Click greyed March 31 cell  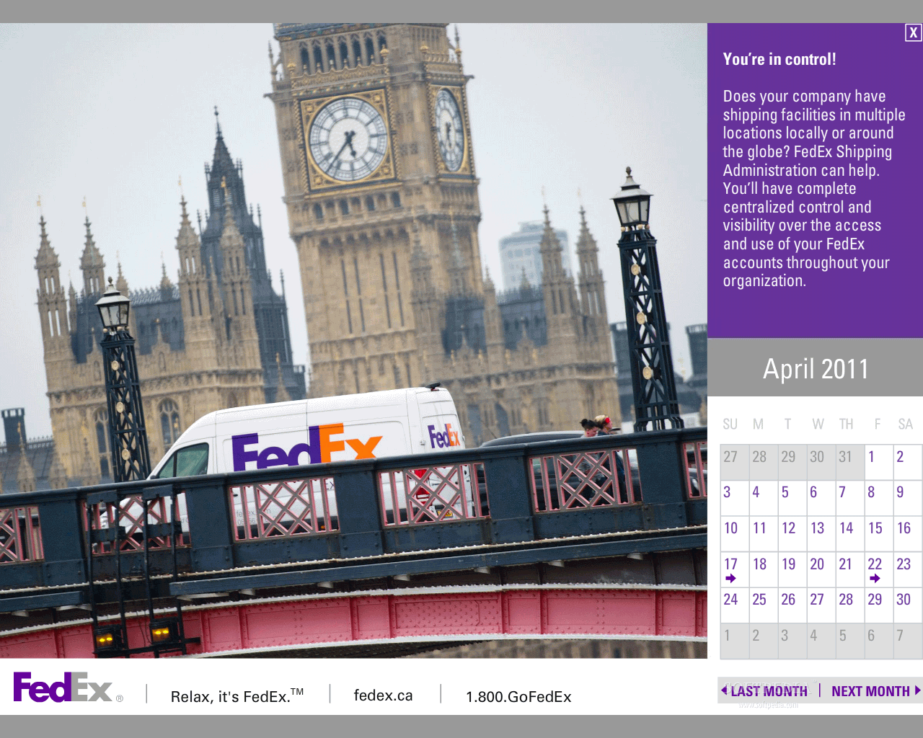[850, 462]
